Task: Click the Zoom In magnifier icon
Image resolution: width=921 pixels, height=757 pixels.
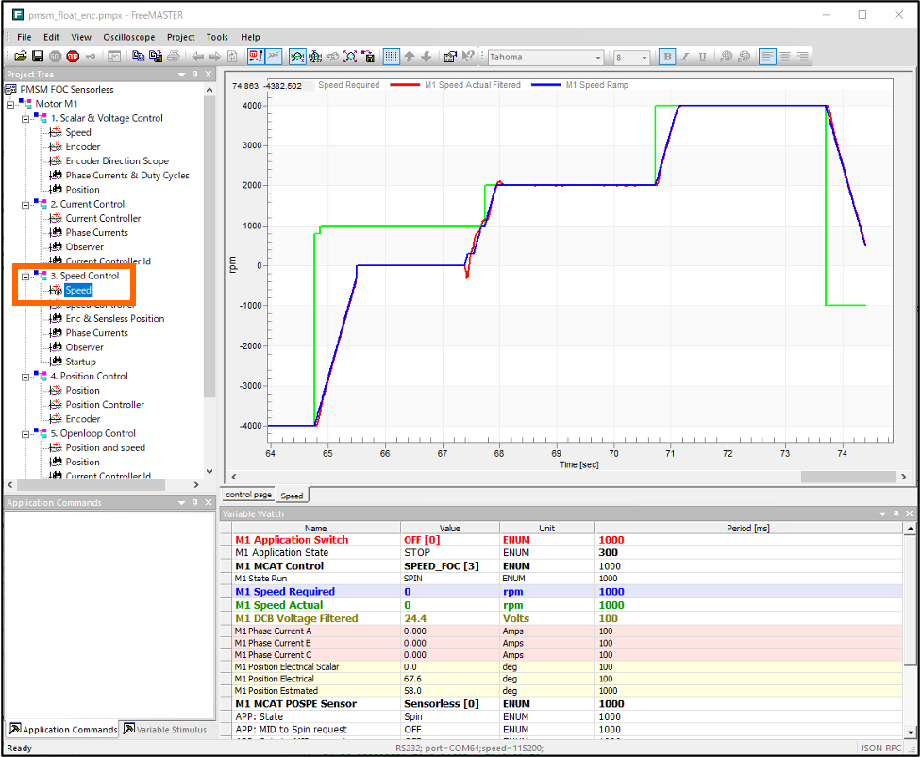Action: click(297, 57)
